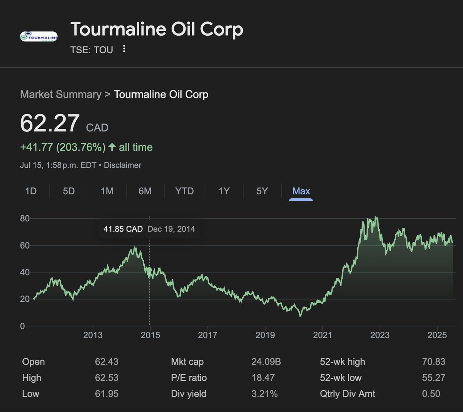Click the 60 y-axis label

pos(25,245)
